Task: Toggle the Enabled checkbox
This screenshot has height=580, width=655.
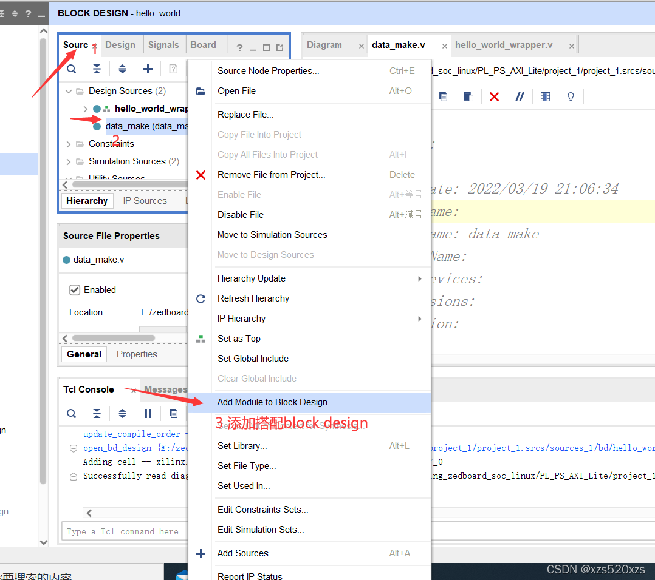Action: coord(74,290)
